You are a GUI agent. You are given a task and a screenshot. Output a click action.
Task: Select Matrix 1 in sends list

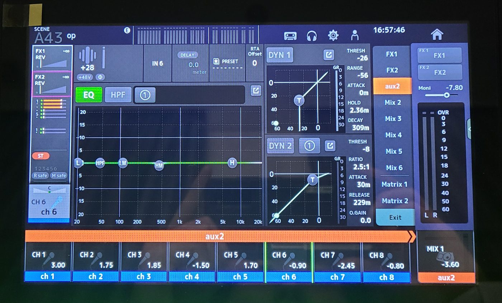click(x=394, y=184)
